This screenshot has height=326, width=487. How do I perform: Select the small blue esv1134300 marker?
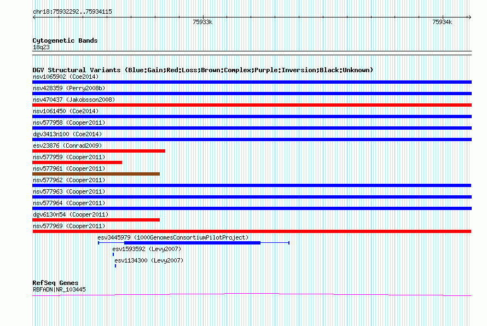[x=115, y=266]
